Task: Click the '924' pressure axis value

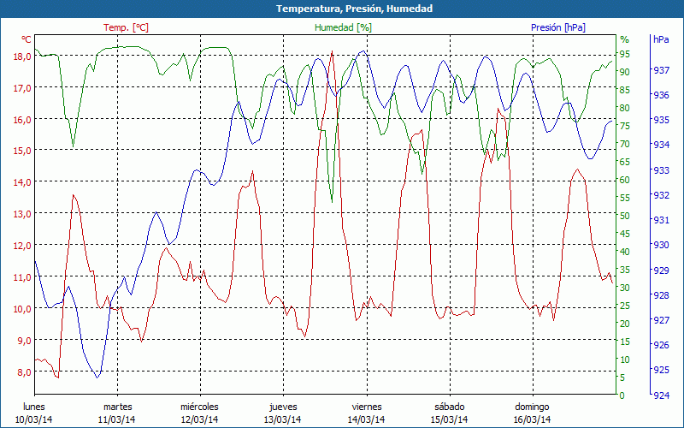Action: point(661,395)
